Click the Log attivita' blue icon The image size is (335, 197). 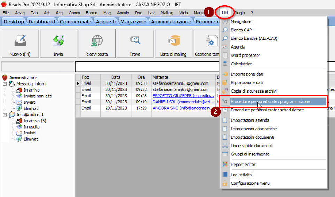(225, 175)
